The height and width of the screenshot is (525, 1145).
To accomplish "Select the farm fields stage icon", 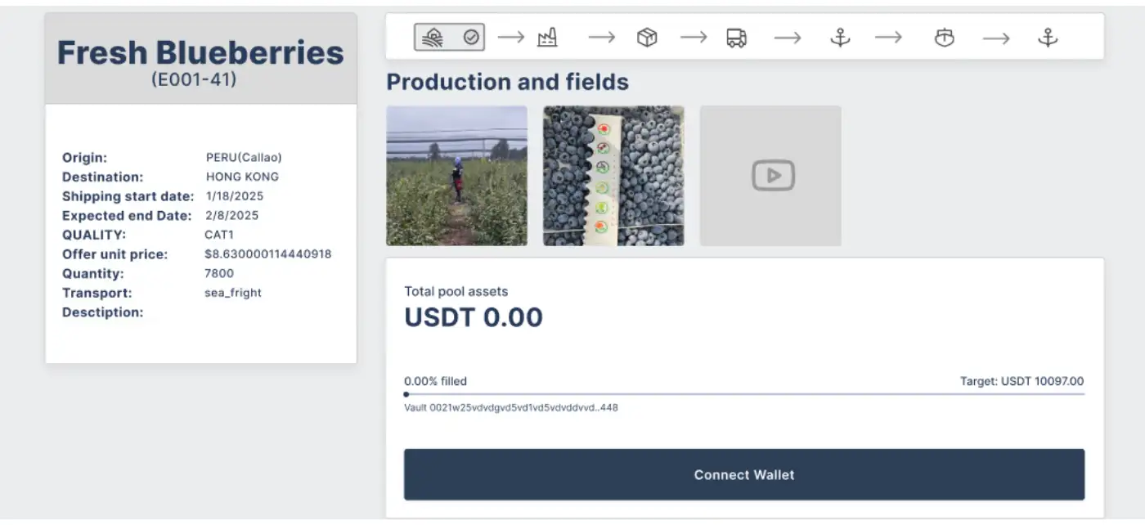I will coord(433,38).
